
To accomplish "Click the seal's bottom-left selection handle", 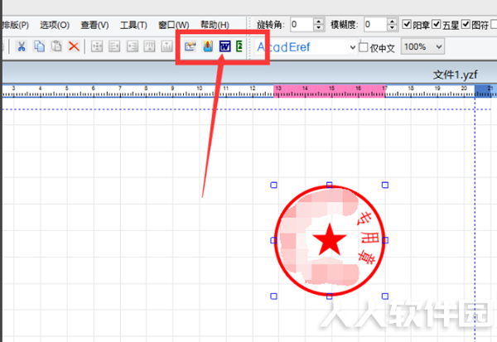I will (273, 296).
